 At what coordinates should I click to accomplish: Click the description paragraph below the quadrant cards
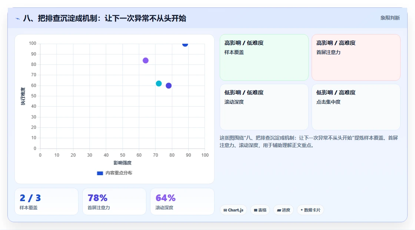coord(309,141)
